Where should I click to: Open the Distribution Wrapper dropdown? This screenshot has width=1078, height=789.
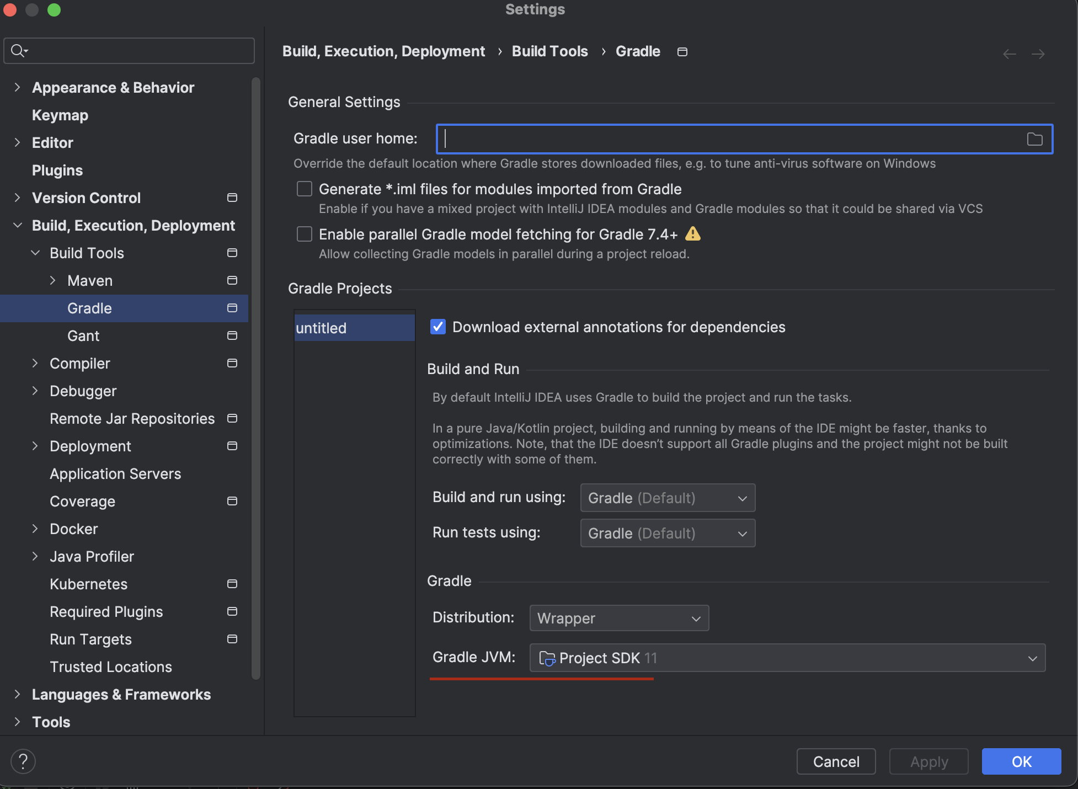(619, 618)
